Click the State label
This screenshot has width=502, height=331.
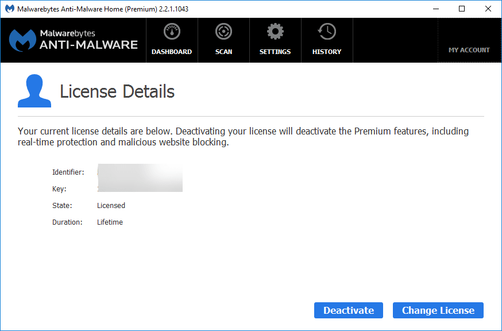pyautogui.click(x=62, y=205)
